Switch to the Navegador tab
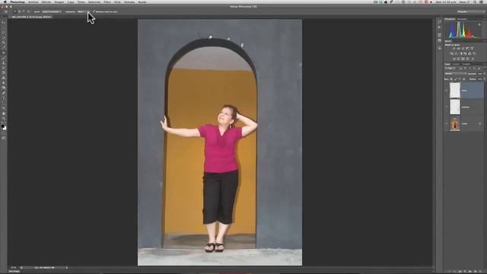Screen dimensions: 487x274 point(462,19)
